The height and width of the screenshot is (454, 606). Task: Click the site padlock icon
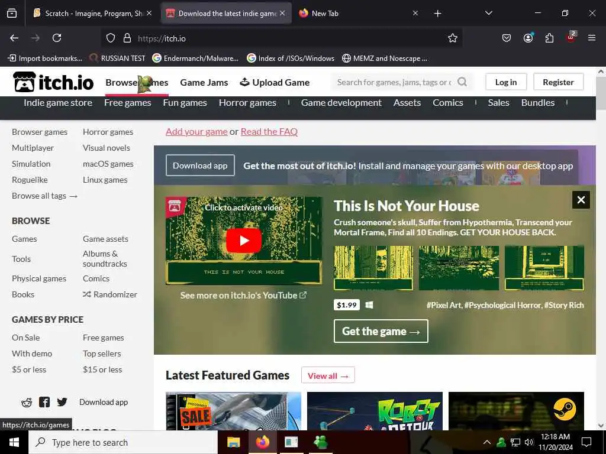coord(127,38)
